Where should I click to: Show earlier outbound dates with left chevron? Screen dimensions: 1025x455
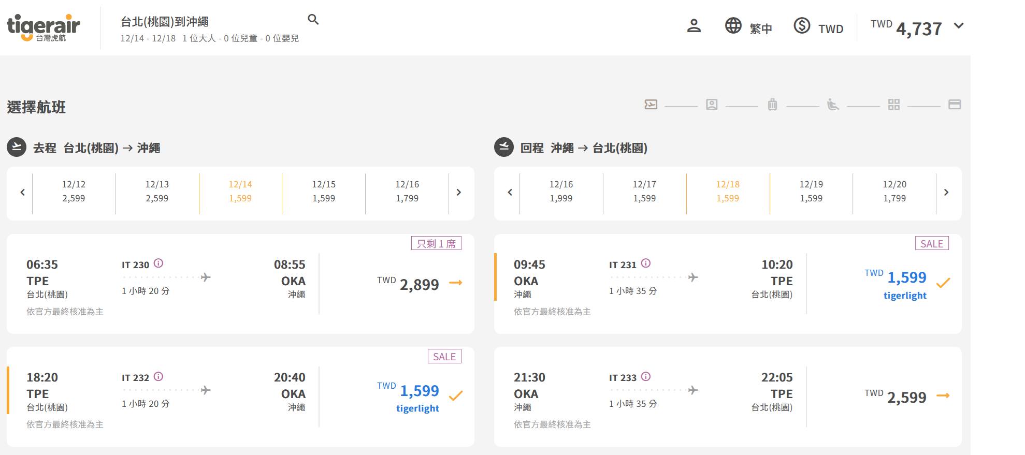[x=22, y=193]
